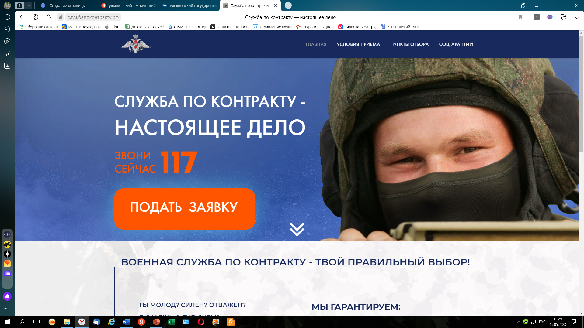Screen dimensions: 584x328
Task: Open the Сбербанк Онлайн bookmark
Action: [39, 27]
